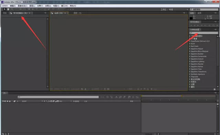Select the Hand tool in toolbar
Viewport: 220px width, 135px height.
[x=8, y=9]
